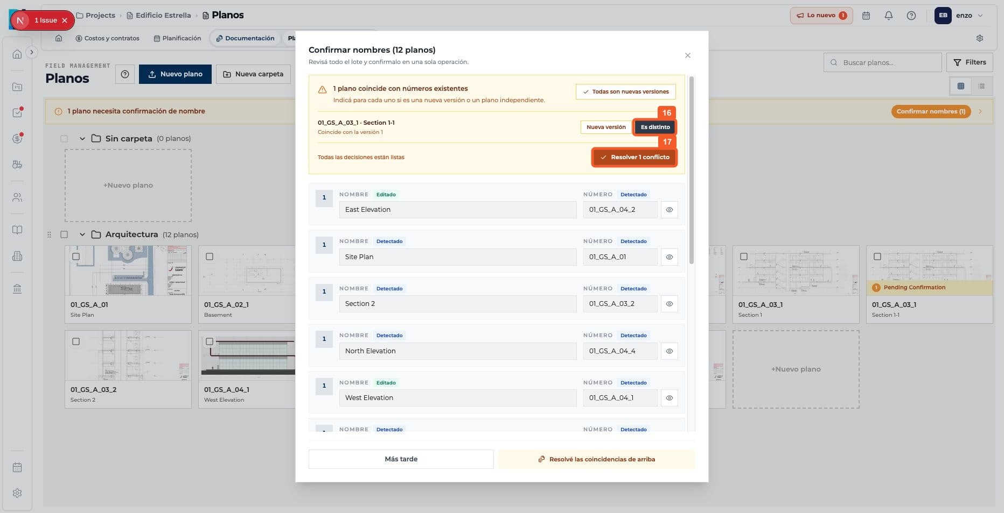Open help button beside Planos title

(x=125, y=74)
